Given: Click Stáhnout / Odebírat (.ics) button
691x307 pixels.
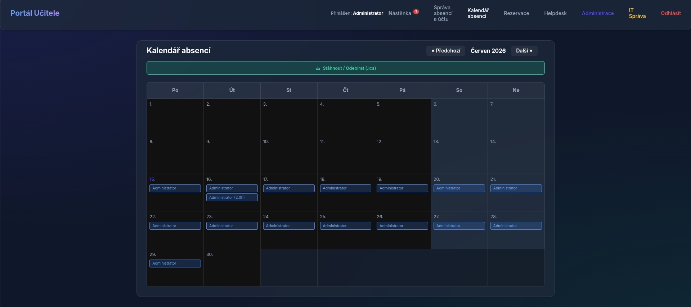Looking at the screenshot, I should 345,68.
